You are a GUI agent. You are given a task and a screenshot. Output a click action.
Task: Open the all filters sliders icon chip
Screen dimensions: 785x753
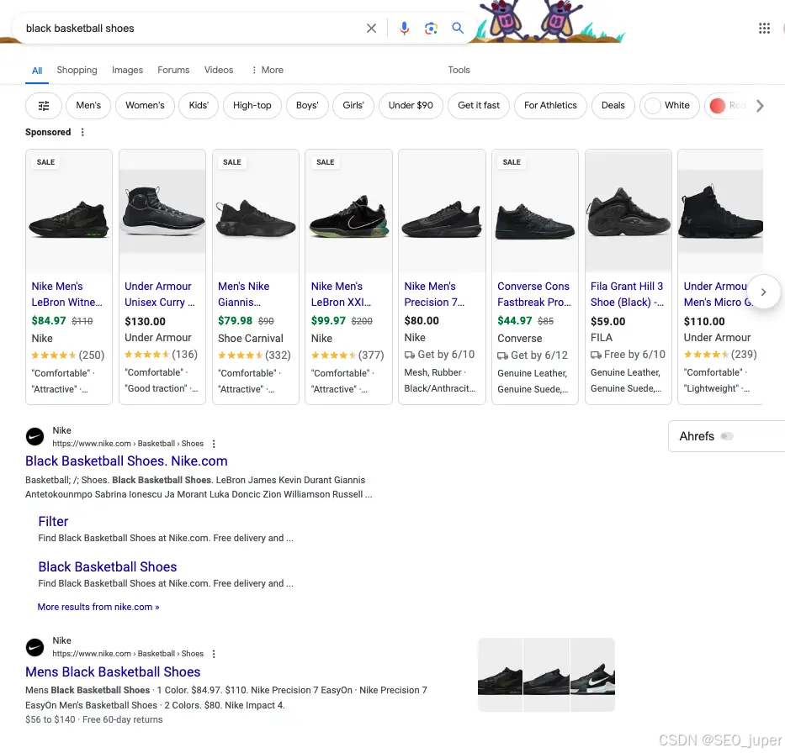pyautogui.click(x=44, y=106)
